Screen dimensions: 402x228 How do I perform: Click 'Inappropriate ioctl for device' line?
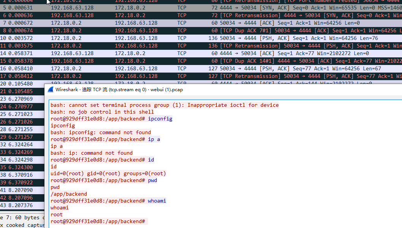[x=165, y=105]
